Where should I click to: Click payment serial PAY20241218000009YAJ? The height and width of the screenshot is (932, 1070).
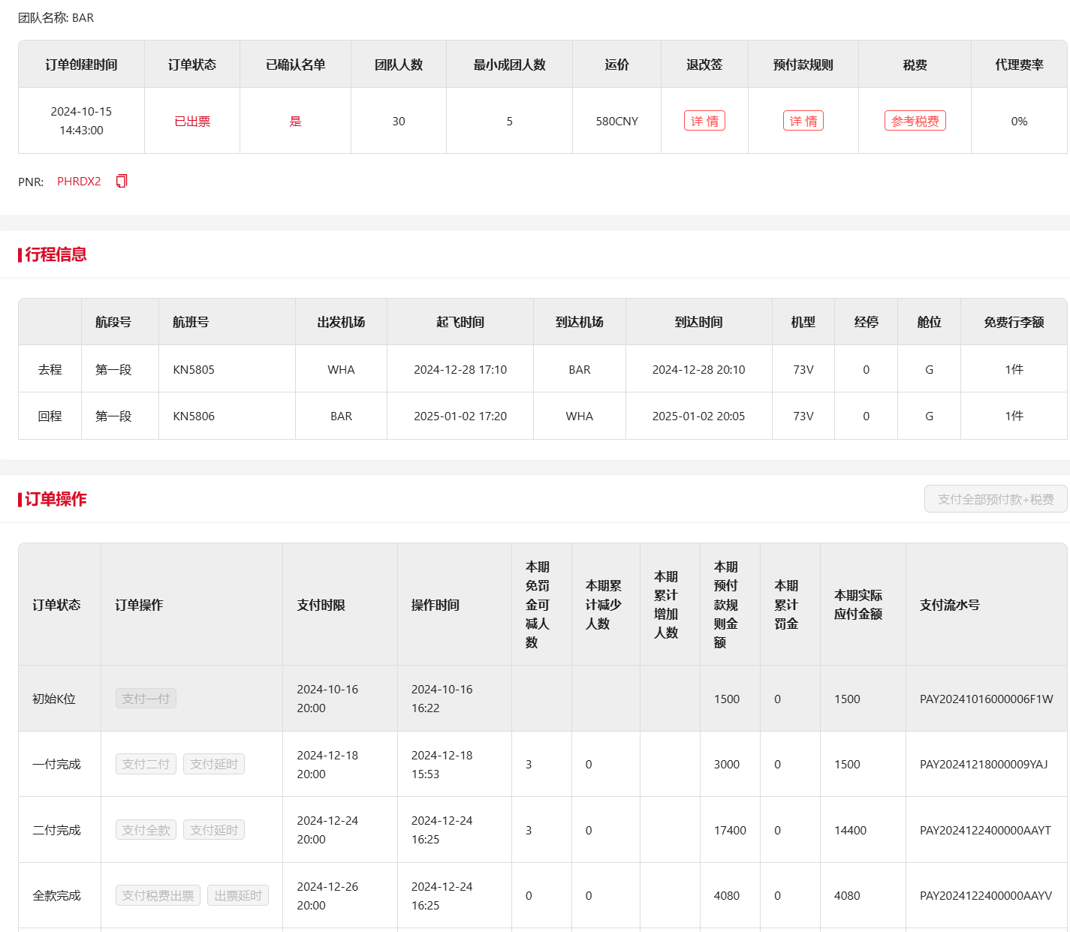tap(983, 764)
